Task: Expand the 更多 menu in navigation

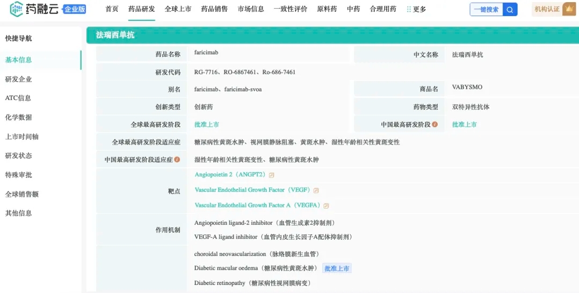Action: coord(416,9)
